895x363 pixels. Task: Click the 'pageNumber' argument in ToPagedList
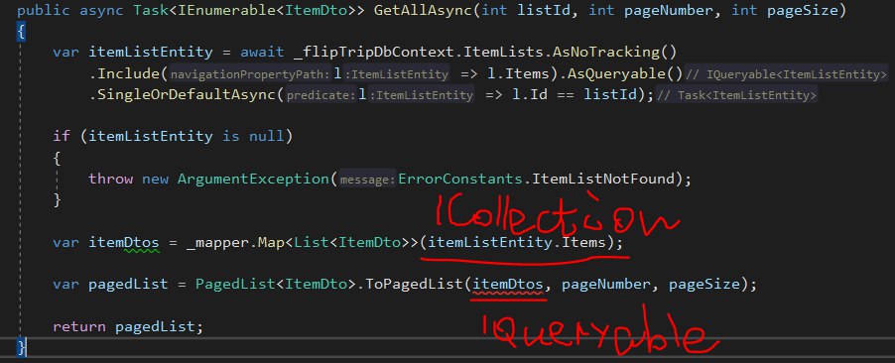tap(606, 284)
